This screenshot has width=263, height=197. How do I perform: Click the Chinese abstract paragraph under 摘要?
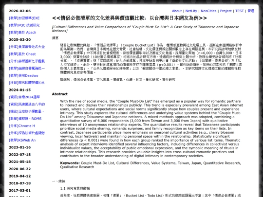click(x=151, y=59)
